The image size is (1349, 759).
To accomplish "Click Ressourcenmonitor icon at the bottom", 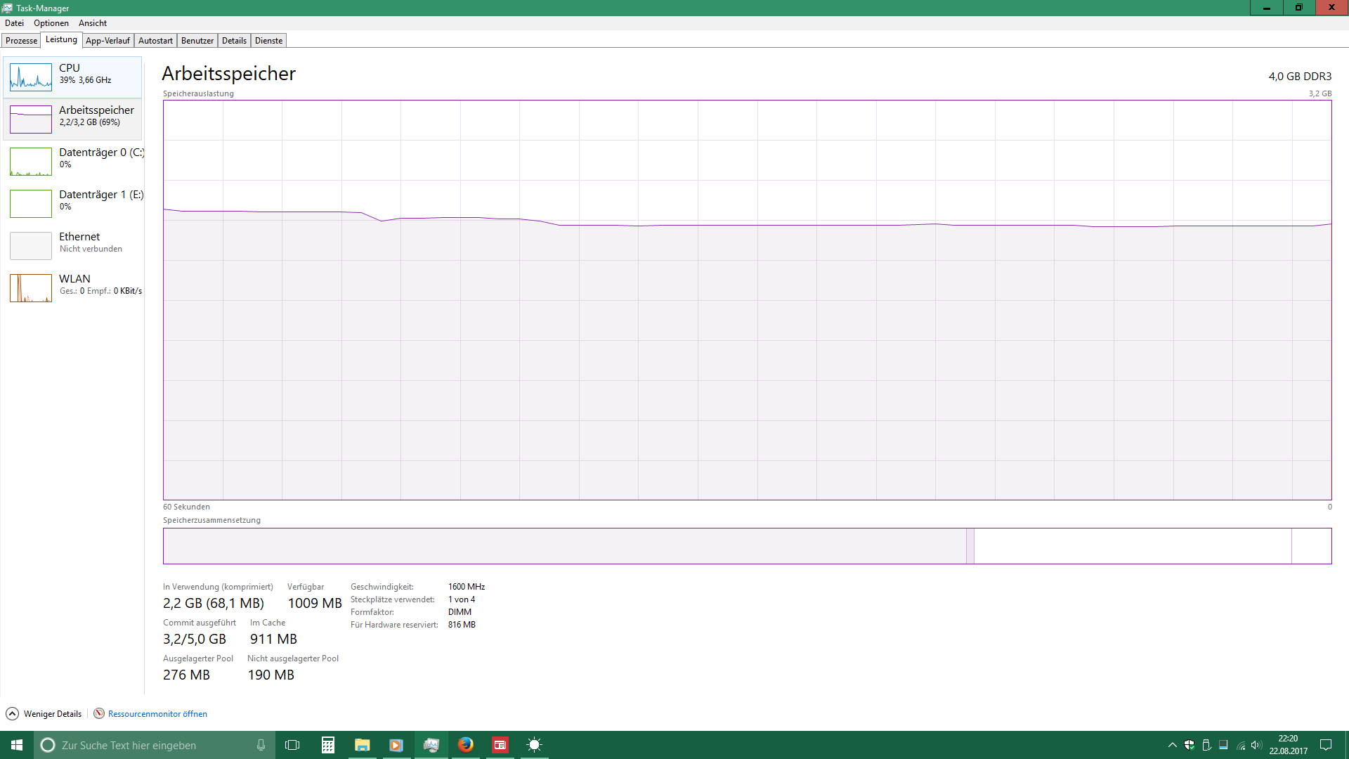I will pyautogui.click(x=99, y=713).
